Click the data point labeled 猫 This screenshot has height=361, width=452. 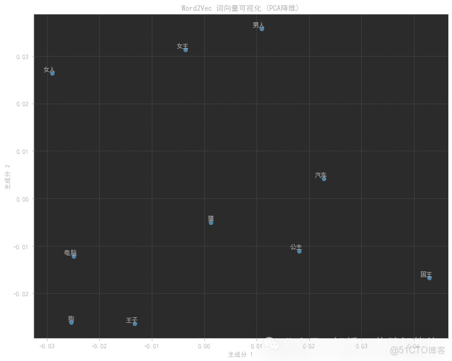[x=211, y=223]
